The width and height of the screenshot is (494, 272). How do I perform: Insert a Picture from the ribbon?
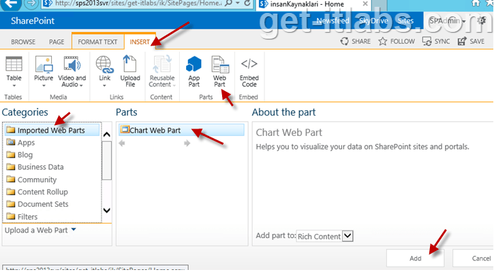44,64
